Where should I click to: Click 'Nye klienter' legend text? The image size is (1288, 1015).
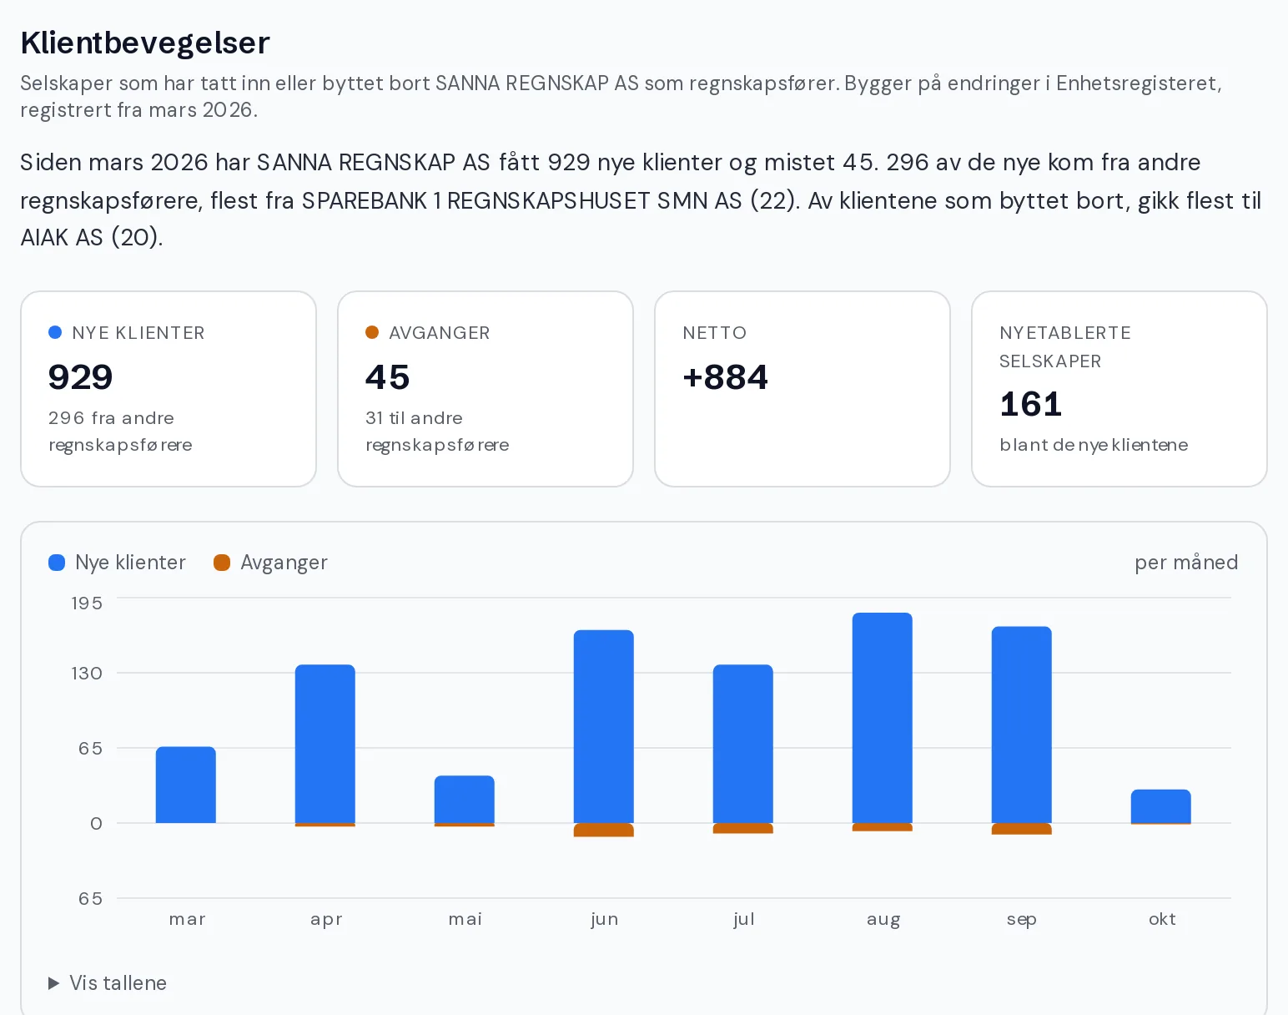pyautogui.click(x=130, y=563)
